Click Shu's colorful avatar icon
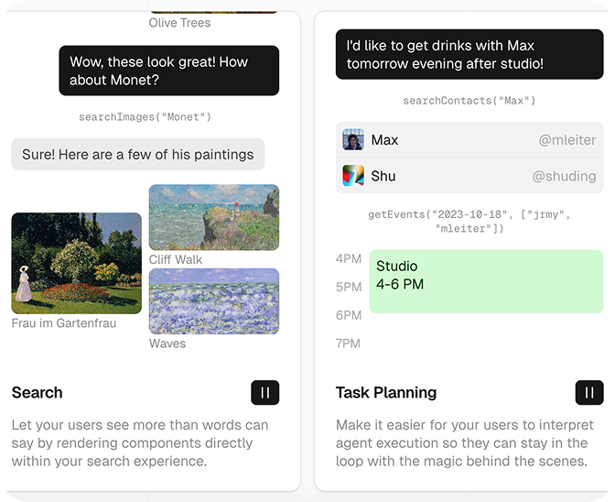This screenshot has height=502, width=615. pos(353,176)
